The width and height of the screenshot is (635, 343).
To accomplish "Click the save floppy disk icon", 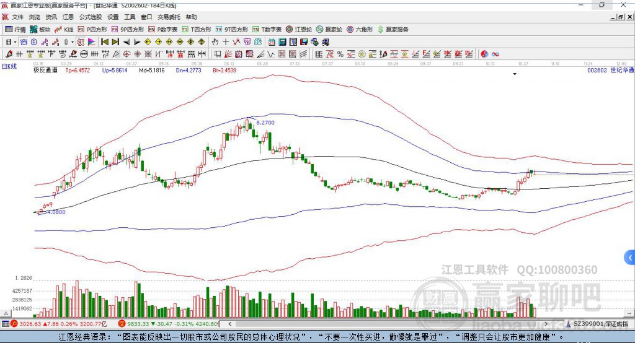I will [x=304, y=42].
